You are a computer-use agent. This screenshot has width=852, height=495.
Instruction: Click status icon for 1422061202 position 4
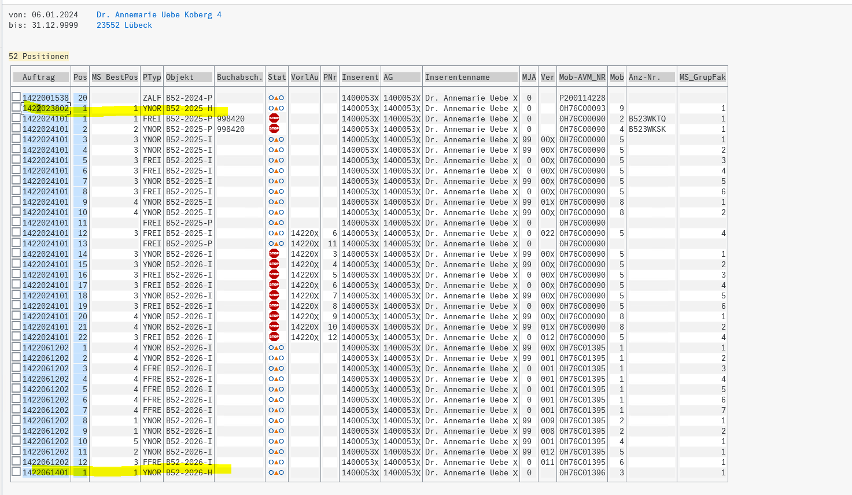276,379
